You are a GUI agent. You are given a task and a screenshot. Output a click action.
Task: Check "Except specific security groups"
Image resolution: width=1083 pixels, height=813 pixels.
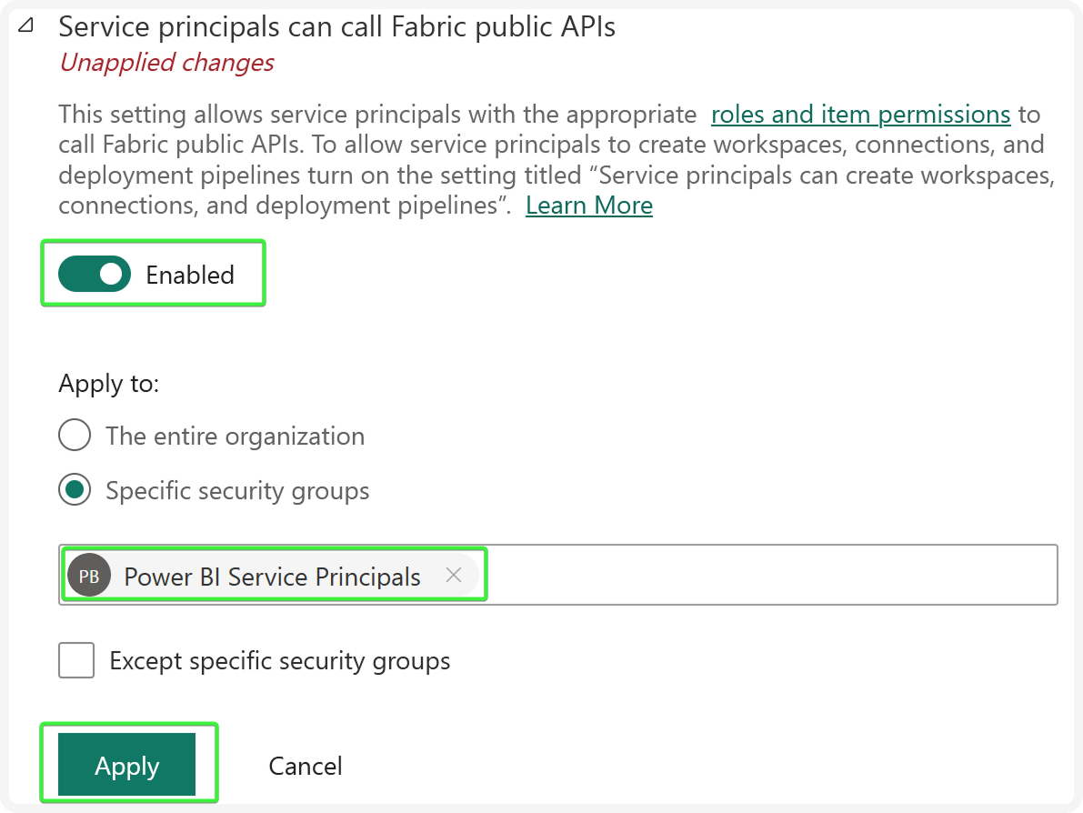coord(76,660)
